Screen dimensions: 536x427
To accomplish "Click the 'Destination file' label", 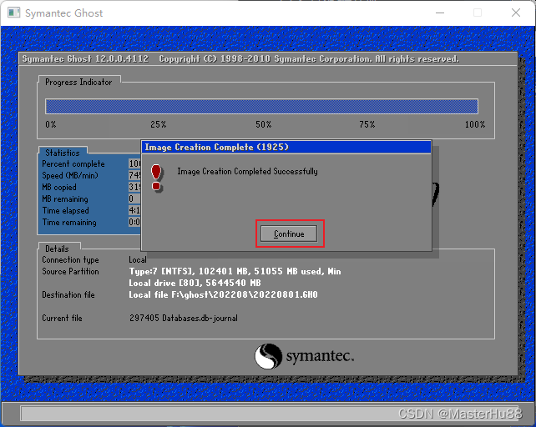I will tap(68, 294).
